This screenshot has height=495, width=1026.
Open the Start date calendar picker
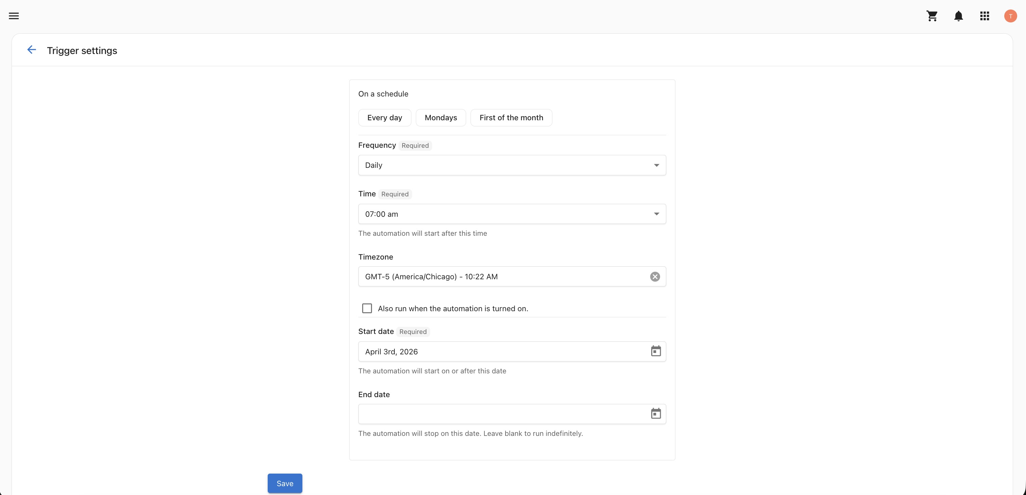[x=656, y=351]
